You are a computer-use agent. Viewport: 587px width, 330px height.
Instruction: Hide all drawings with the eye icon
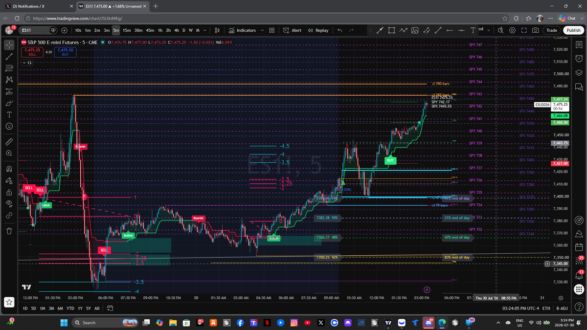click(9, 203)
